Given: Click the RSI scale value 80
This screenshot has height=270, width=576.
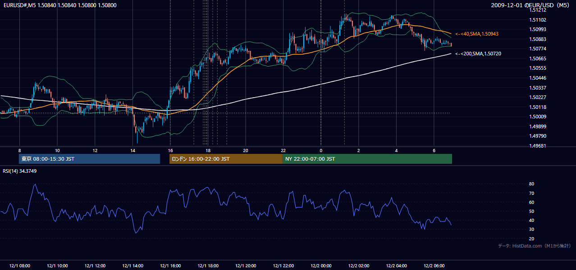Looking at the screenshot, I should [532, 184].
